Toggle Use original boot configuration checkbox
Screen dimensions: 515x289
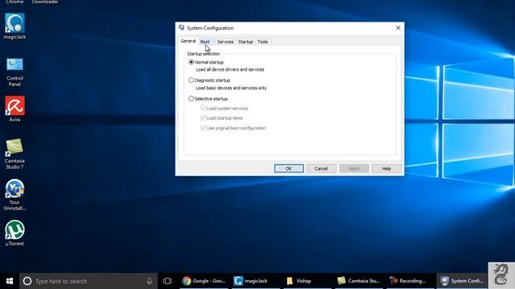pos(203,128)
